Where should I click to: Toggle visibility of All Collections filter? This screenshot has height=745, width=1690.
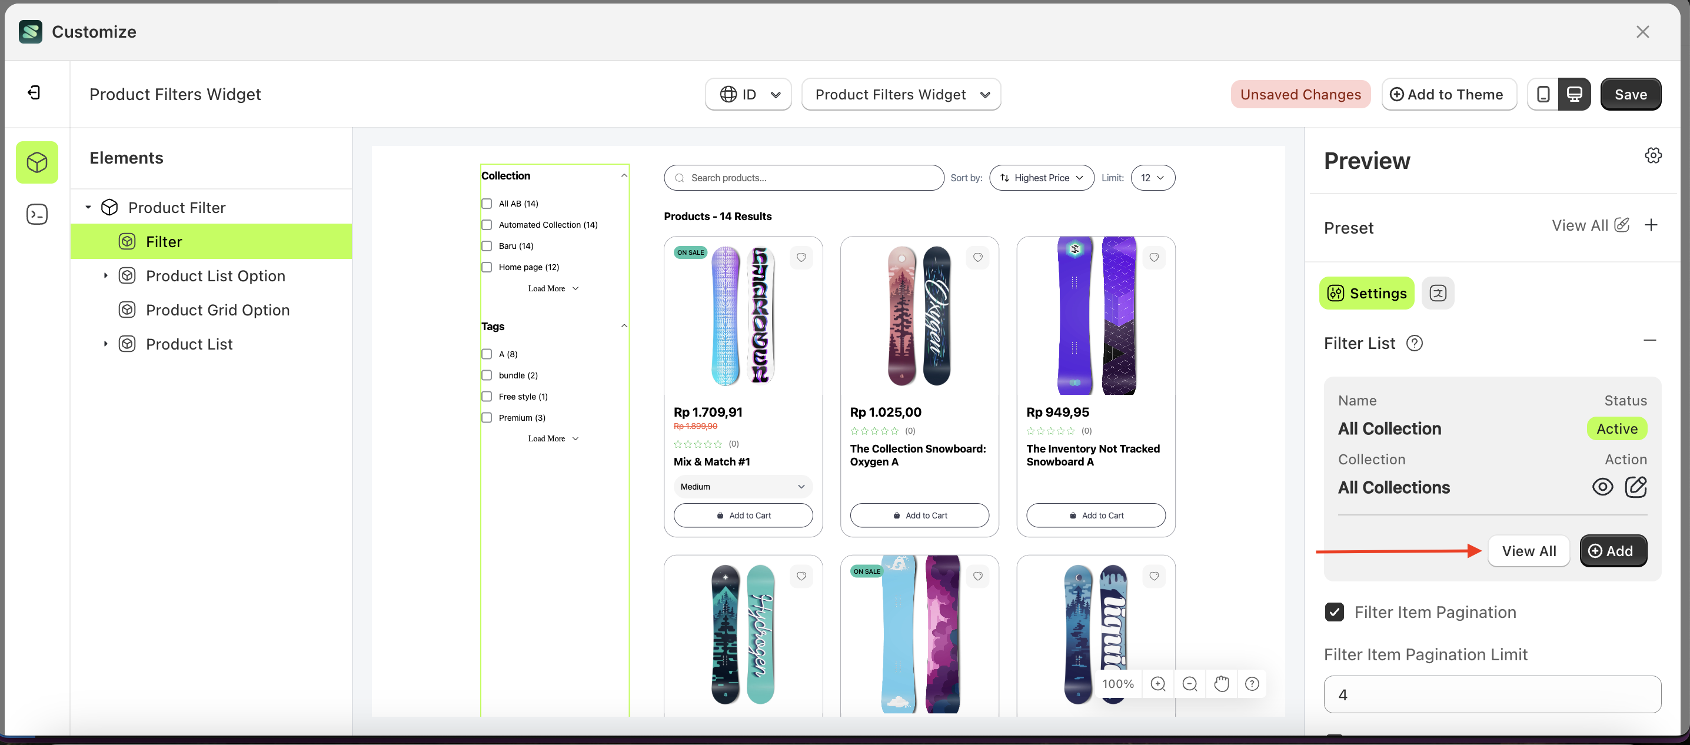[1603, 487]
